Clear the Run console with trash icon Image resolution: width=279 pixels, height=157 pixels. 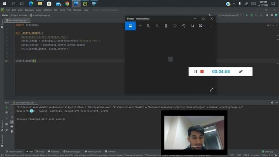point(12,131)
